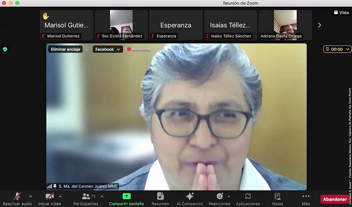The width and height of the screenshot is (352, 207).
Task: Expand audio options arrow beside Reactivar audio
Action: click(31, 196)
